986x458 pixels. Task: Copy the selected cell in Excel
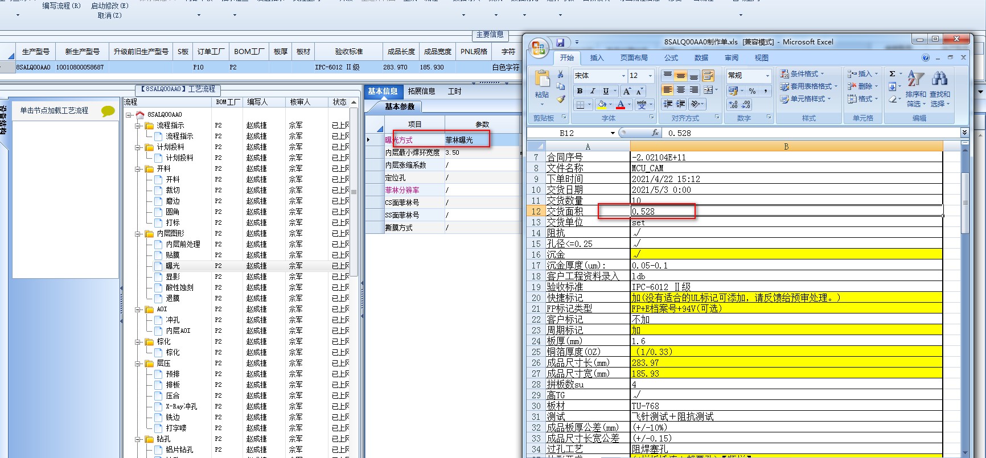pos(561,86)
